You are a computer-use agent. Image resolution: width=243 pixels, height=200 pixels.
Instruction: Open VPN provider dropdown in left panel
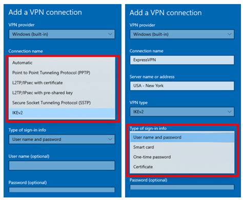(x=62, y=34)
